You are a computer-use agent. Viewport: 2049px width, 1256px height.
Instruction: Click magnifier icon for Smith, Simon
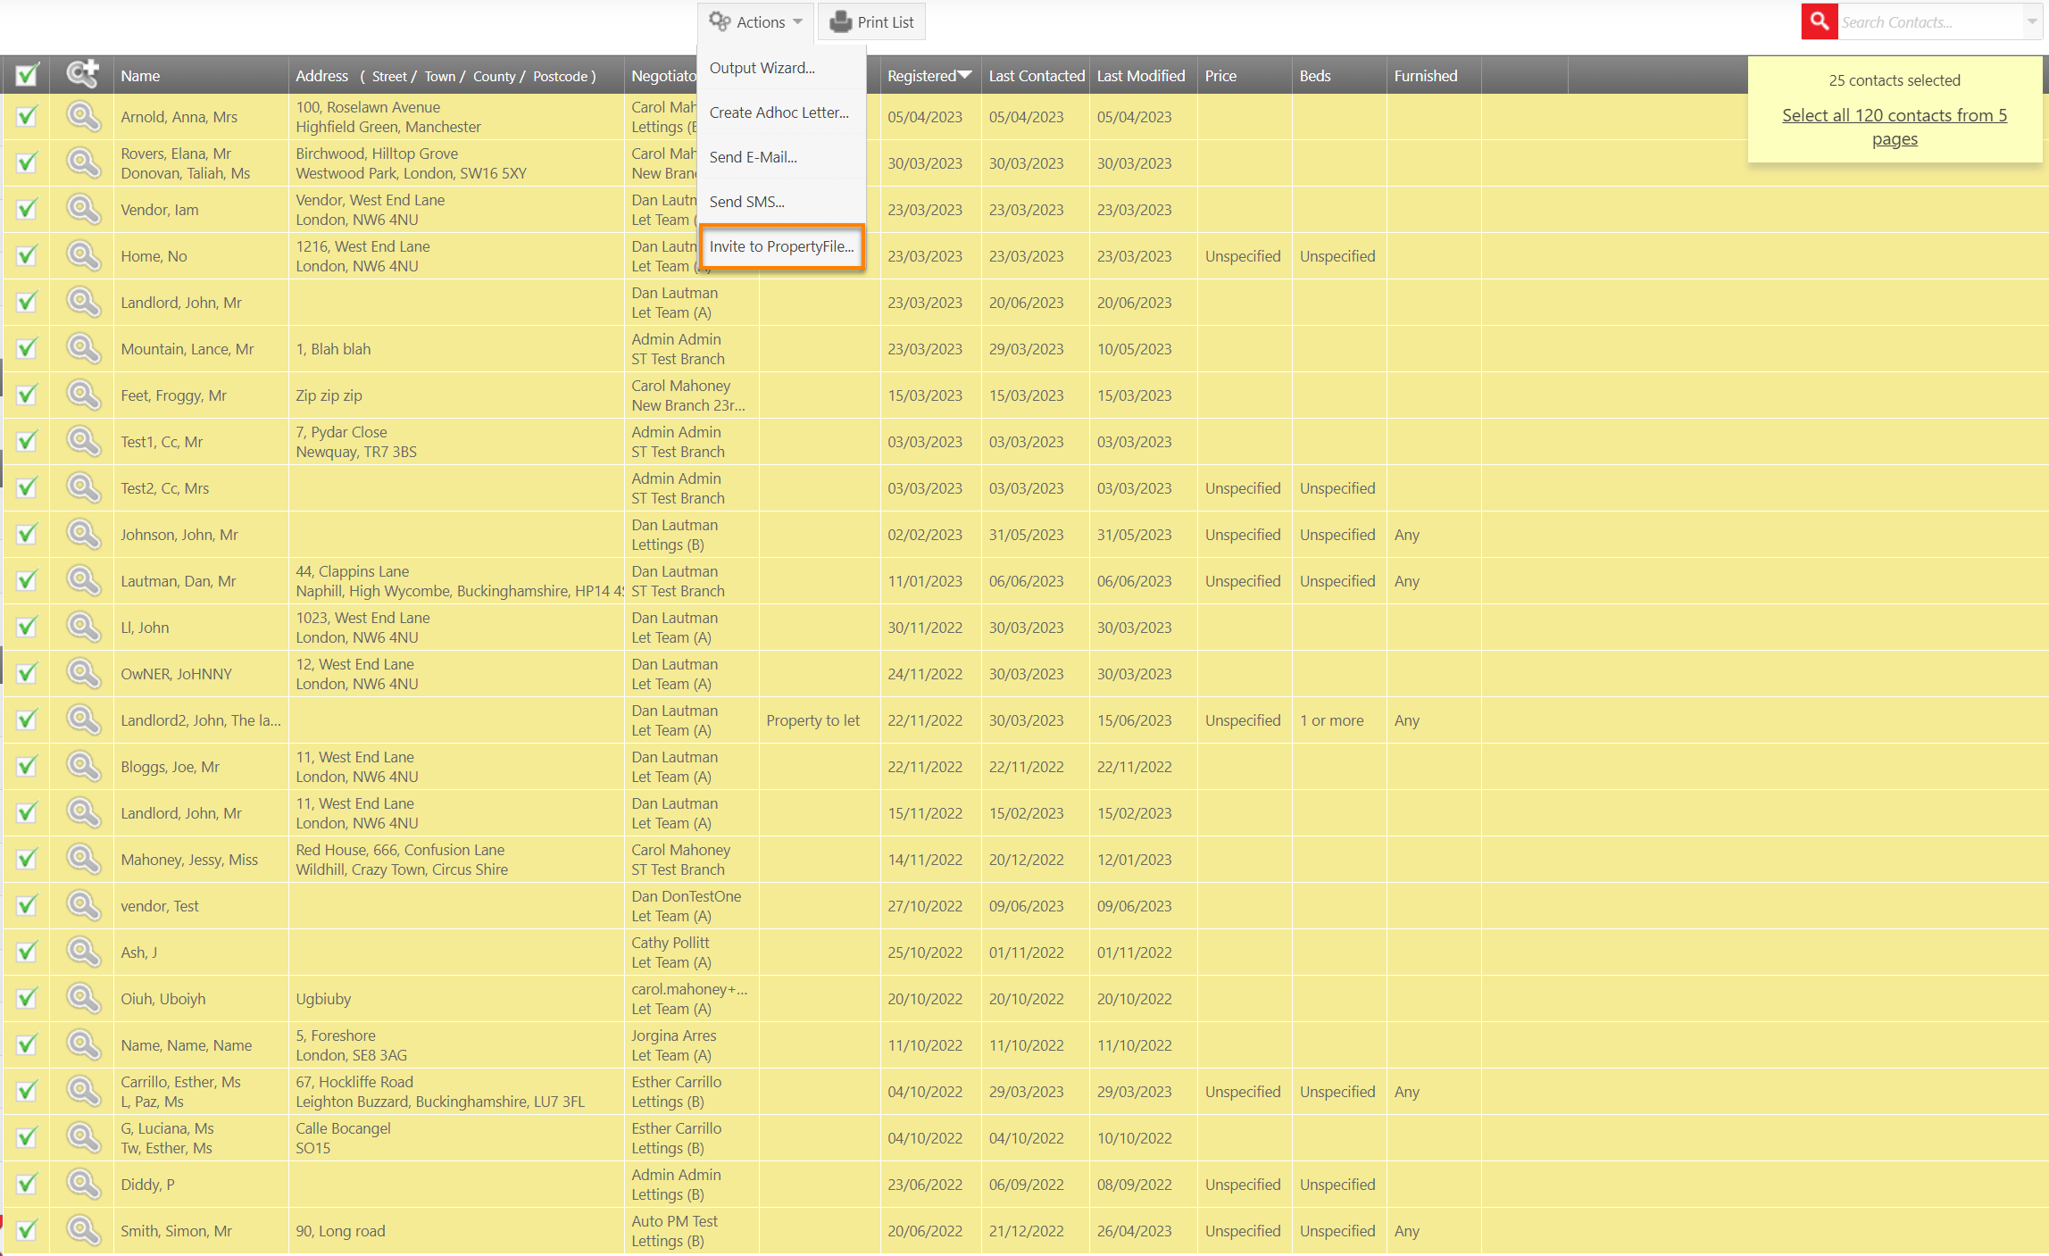pyautogui.click(x=83, y=1231)
